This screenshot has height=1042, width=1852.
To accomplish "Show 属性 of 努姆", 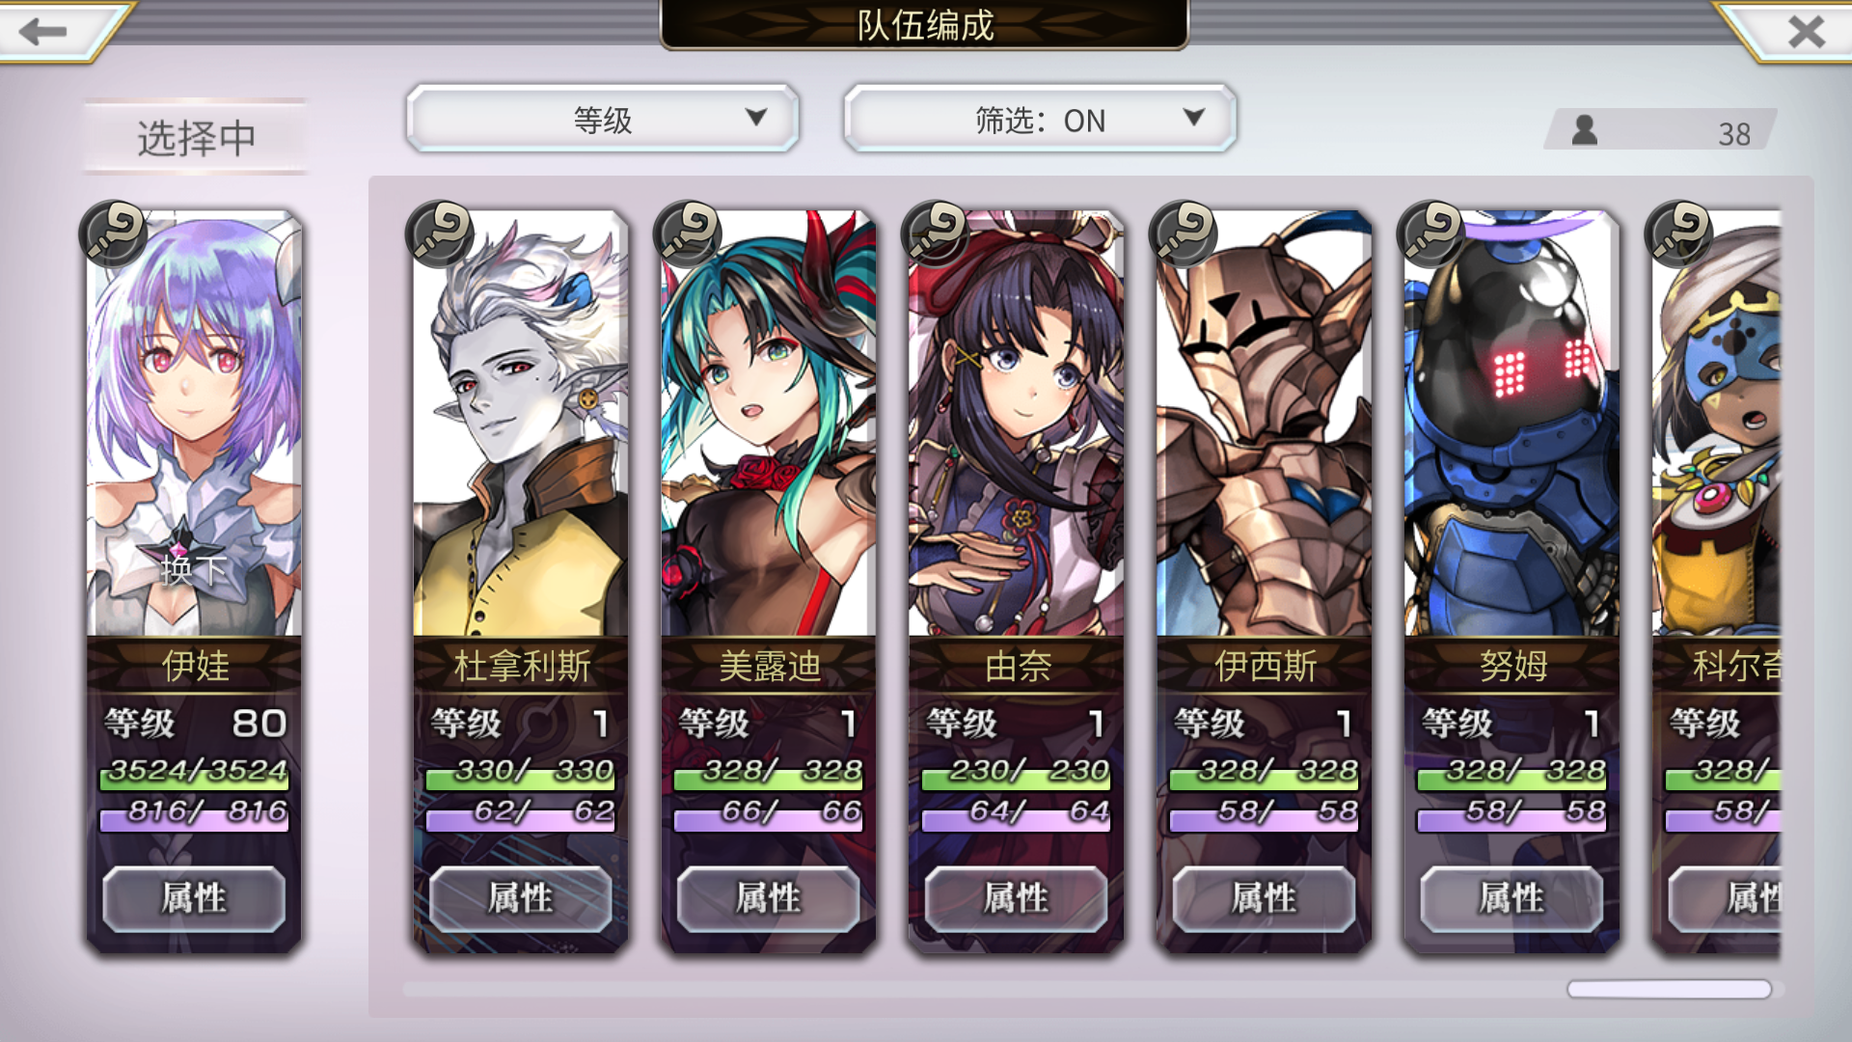I will (x=1512, y=898).
